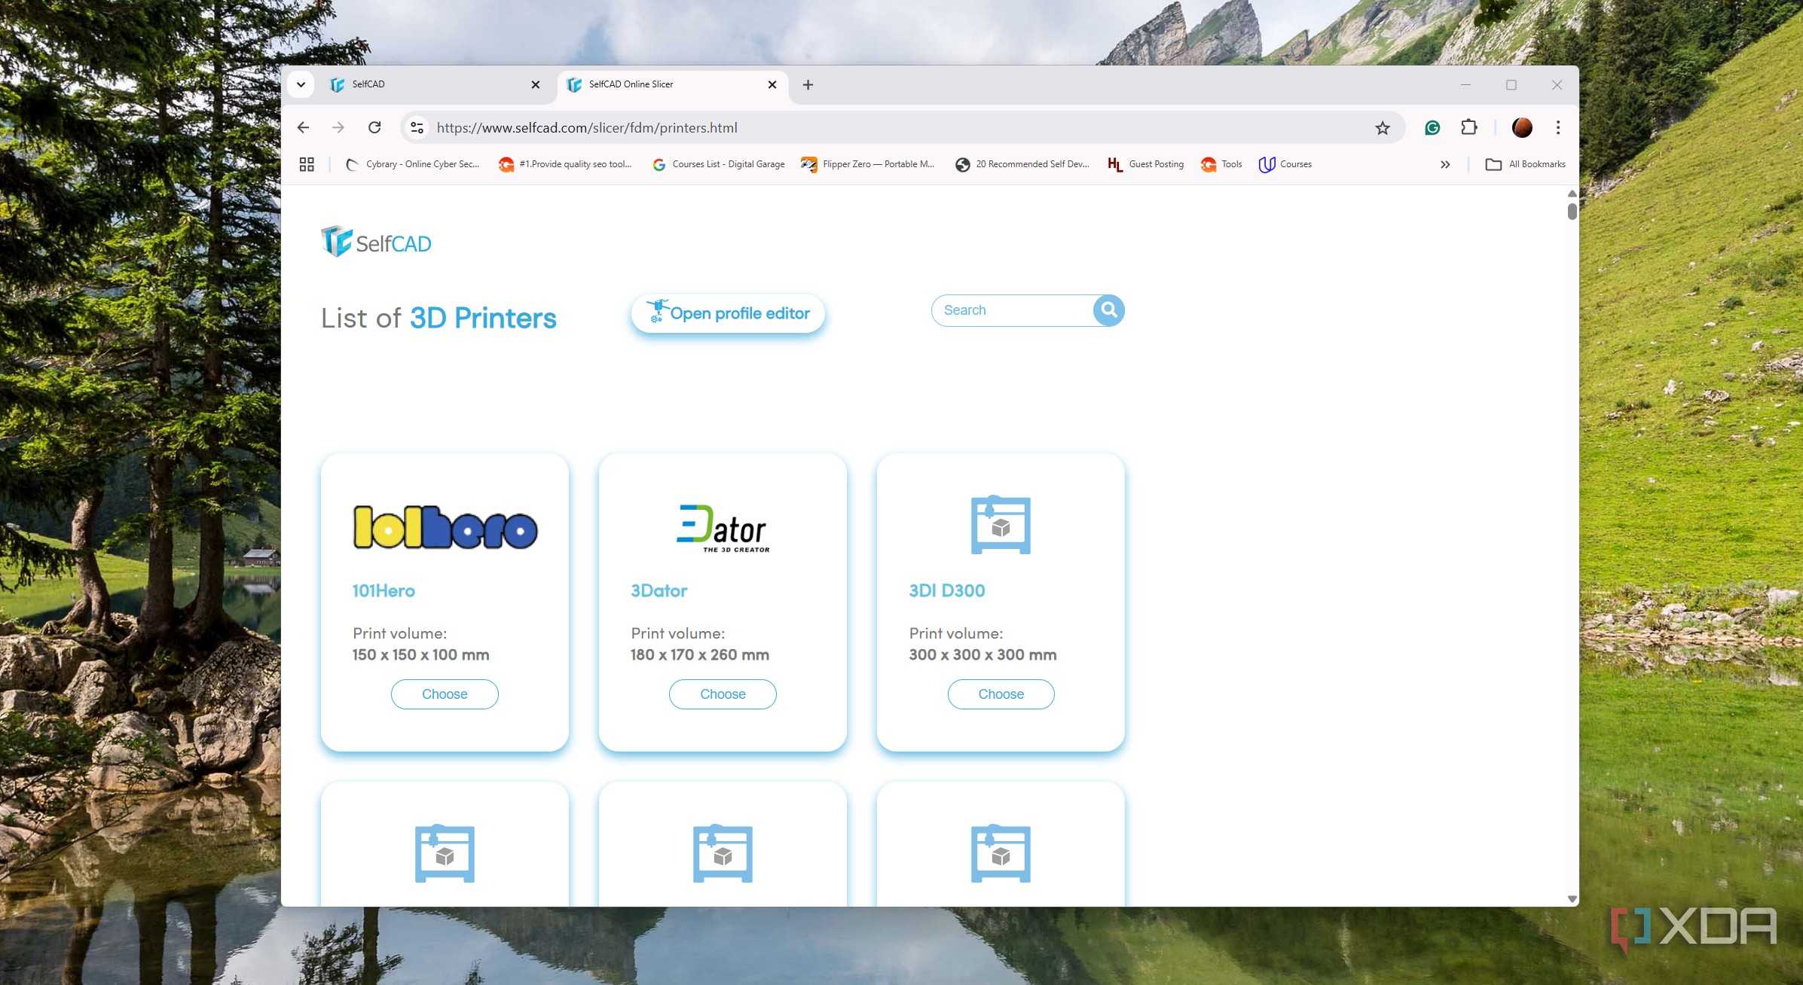Screen dimensions: 1803x985
Task: Click the 3Dator logo image
Action: point(723,528)
